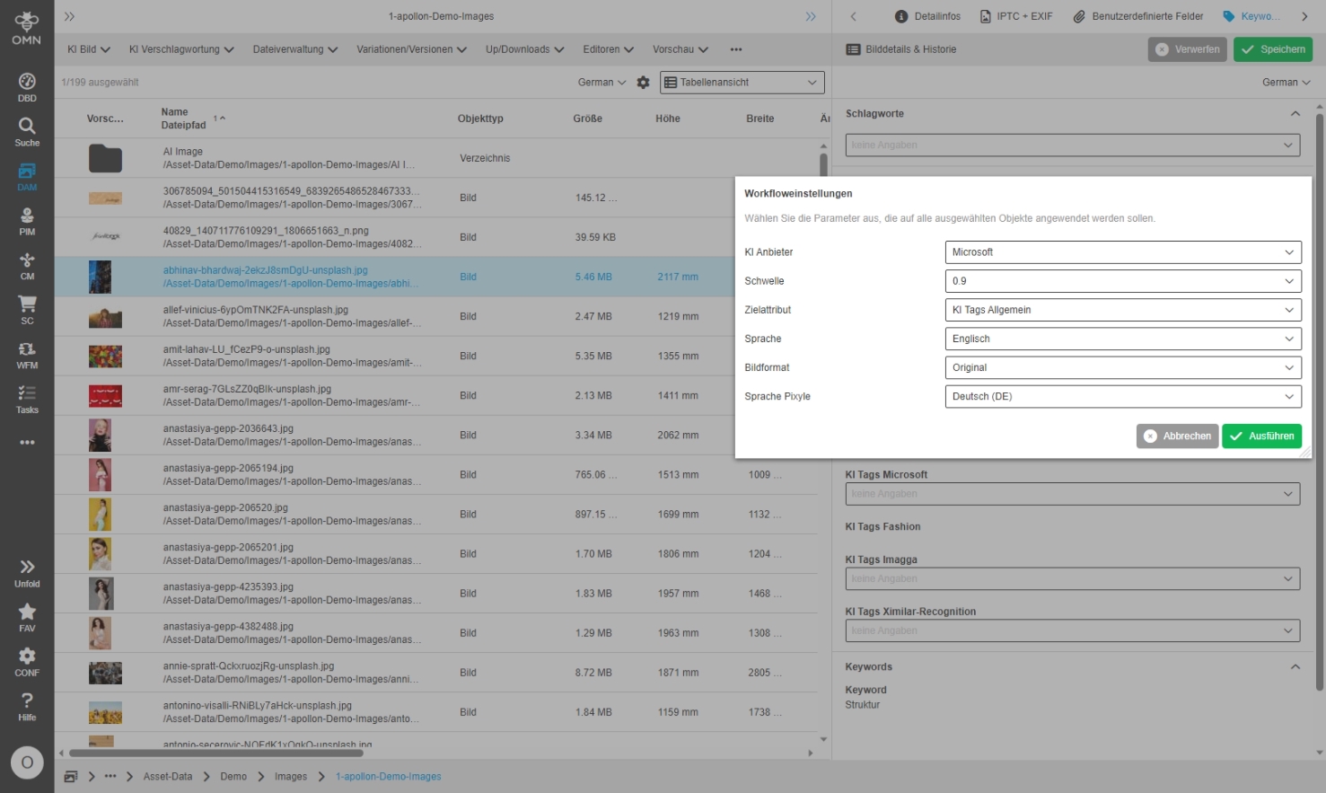
Task: Click the Ausführen button
Action: point(1261,436)
